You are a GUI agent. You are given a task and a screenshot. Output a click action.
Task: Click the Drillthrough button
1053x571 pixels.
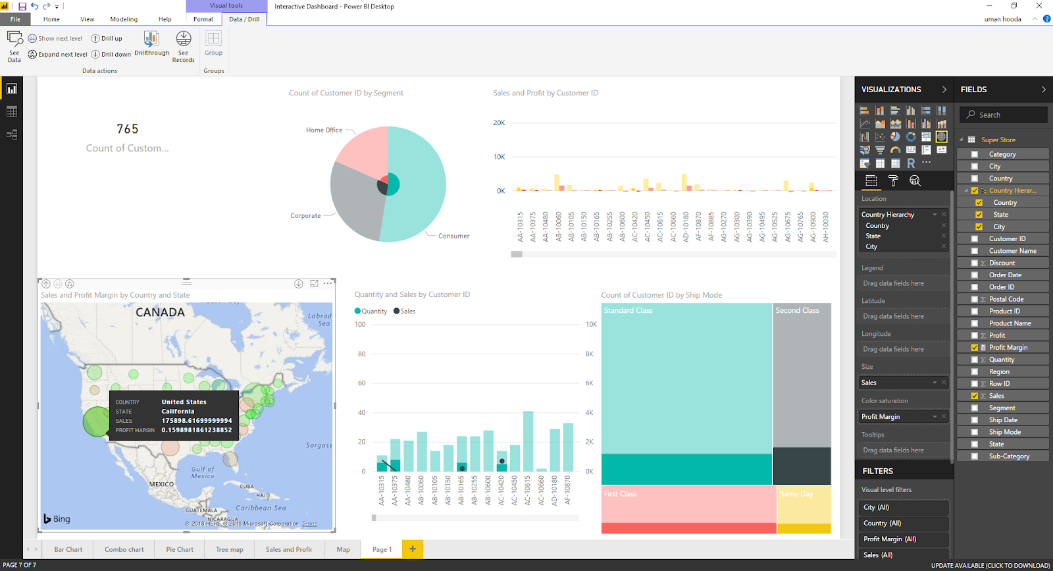[152, 43]
